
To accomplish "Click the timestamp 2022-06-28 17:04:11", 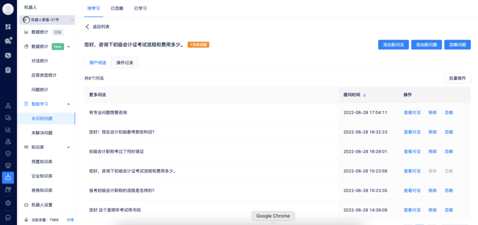I will point(365,113).
